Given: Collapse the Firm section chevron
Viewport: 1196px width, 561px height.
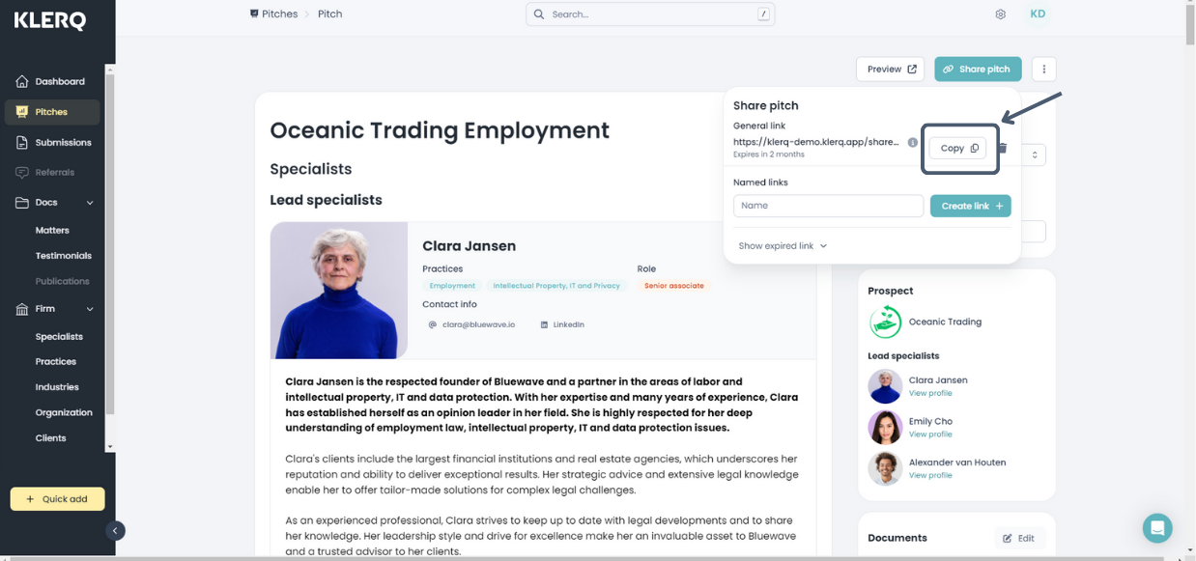Looking at the screenshot, I should 90,309.
